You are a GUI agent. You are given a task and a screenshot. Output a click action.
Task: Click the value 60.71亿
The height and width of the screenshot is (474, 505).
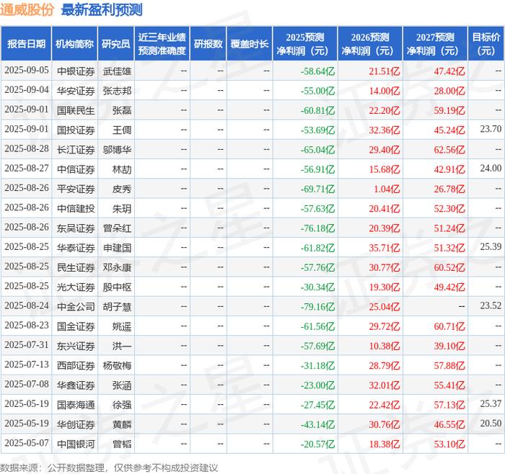coord(449,326)
